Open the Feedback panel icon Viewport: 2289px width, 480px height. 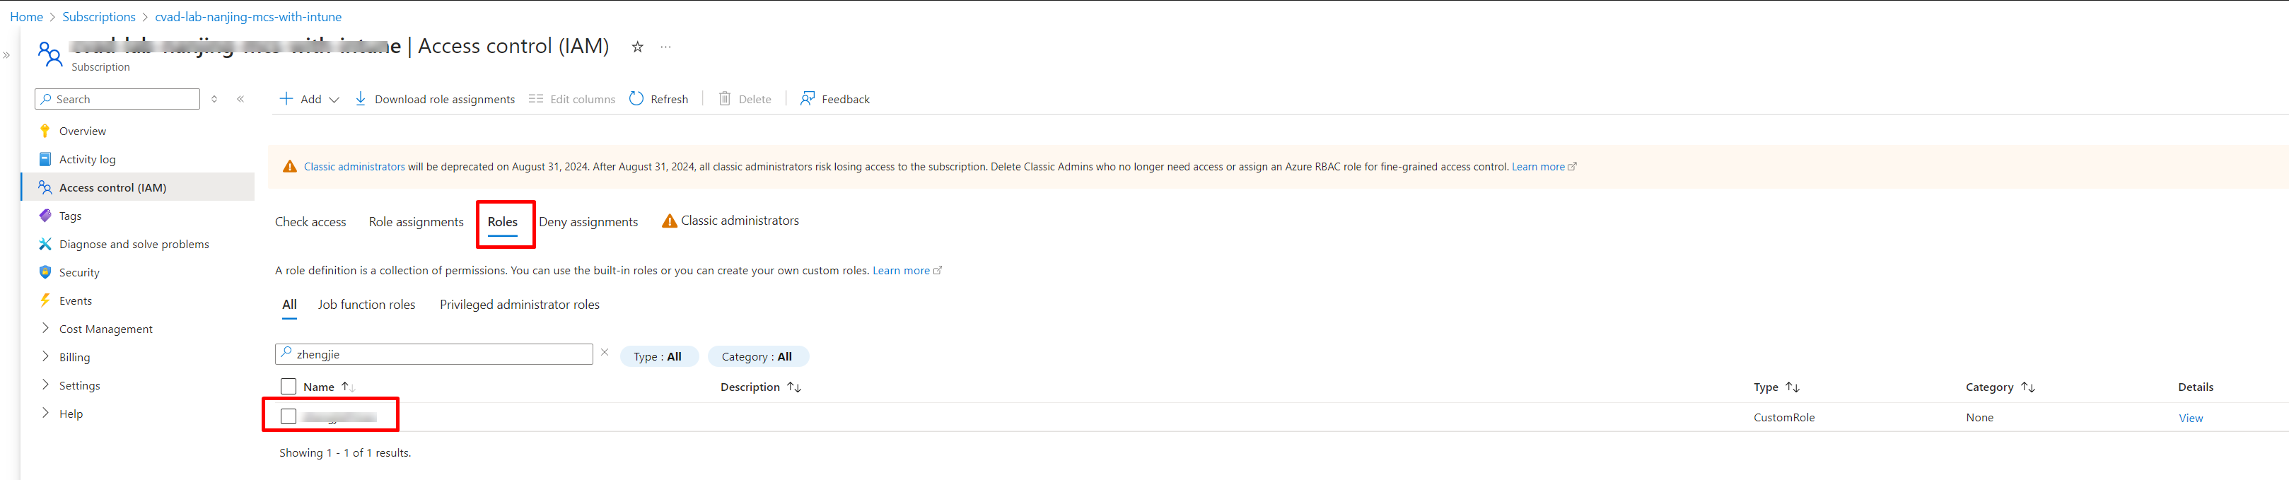point(807,99)
